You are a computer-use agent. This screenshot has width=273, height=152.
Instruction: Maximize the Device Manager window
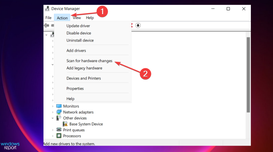pos(228,9)
